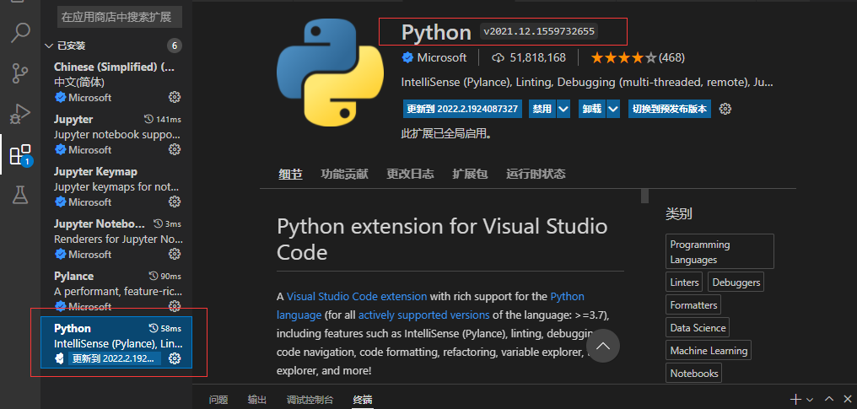Screen dimensions: 857x409
Task: Open gear menu for Jupyter Notebook Renderers
Action: pyautogui.click(x=175, y=254)
